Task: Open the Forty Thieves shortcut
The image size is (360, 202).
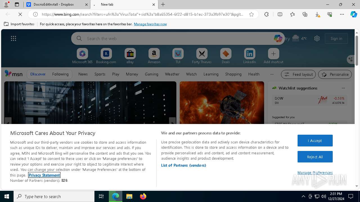Action: click(202, 56)
